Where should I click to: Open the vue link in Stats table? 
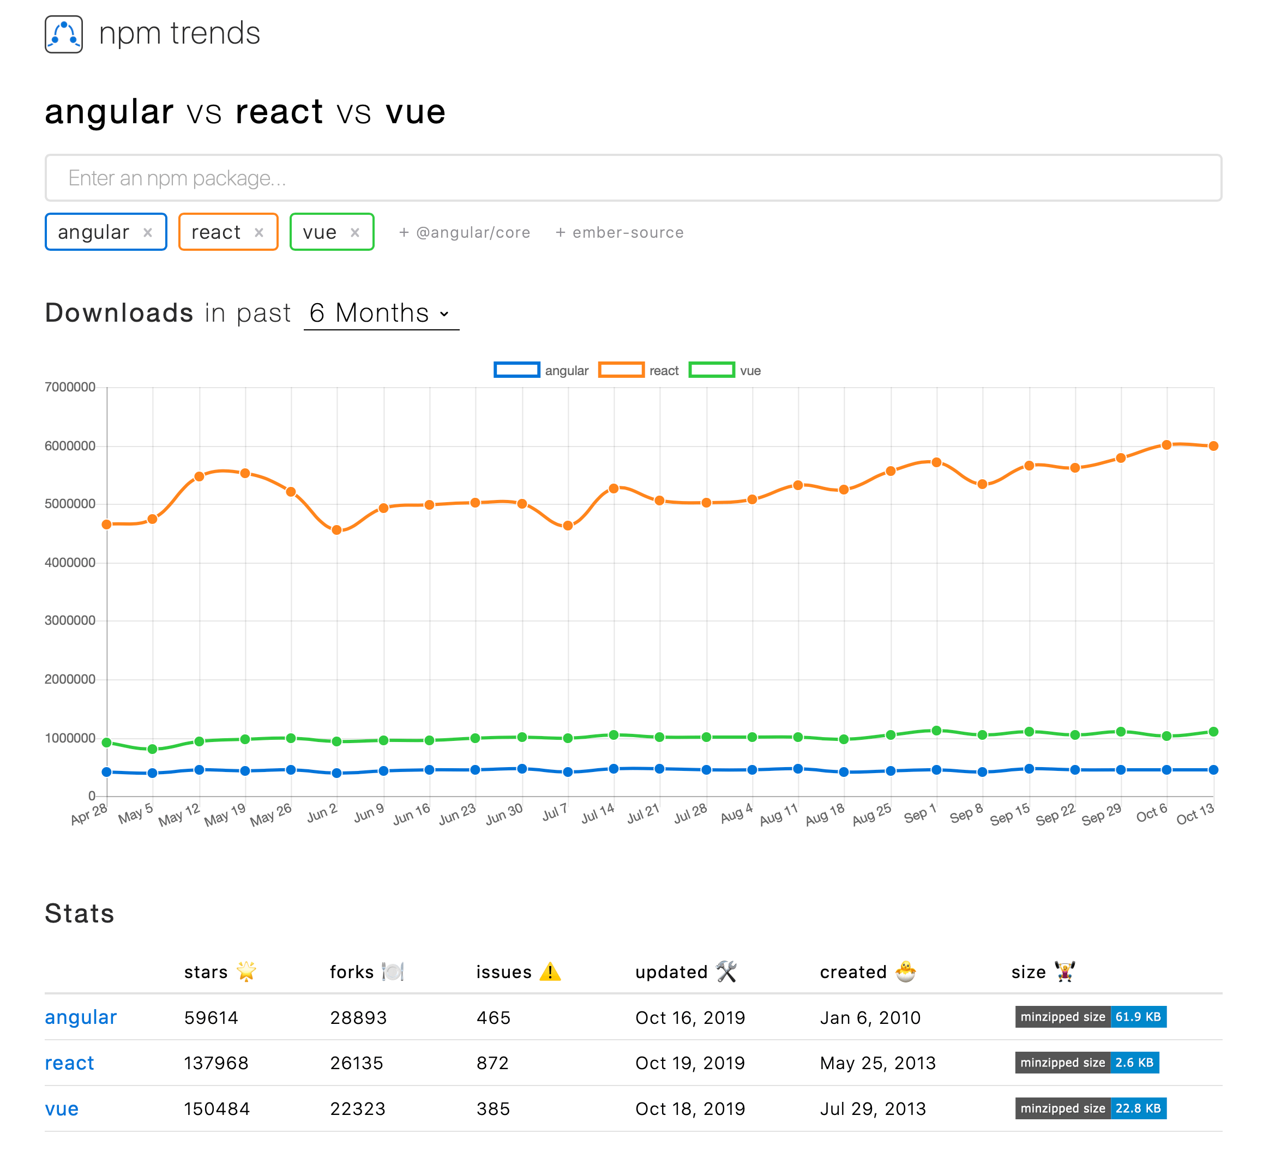click(62, 1108)
